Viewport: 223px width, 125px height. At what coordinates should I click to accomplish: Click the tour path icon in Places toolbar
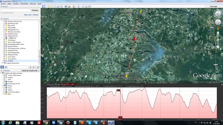pos(38,67)
